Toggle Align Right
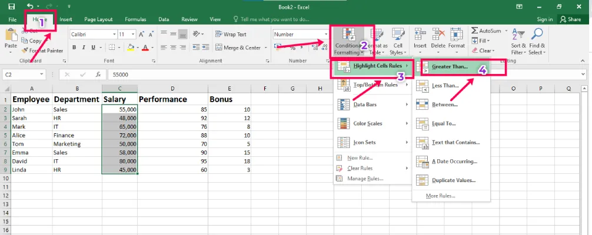 point(183,48)
